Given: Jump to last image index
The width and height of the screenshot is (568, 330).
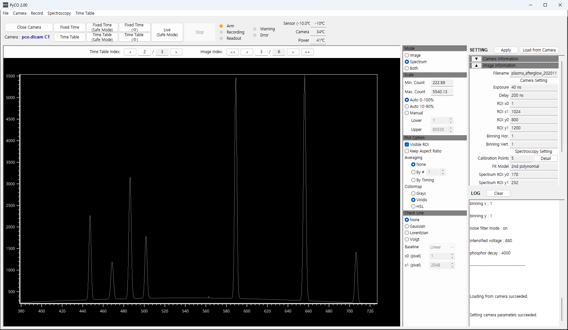Looking at the screenshot, I should (x=307, y=52).
